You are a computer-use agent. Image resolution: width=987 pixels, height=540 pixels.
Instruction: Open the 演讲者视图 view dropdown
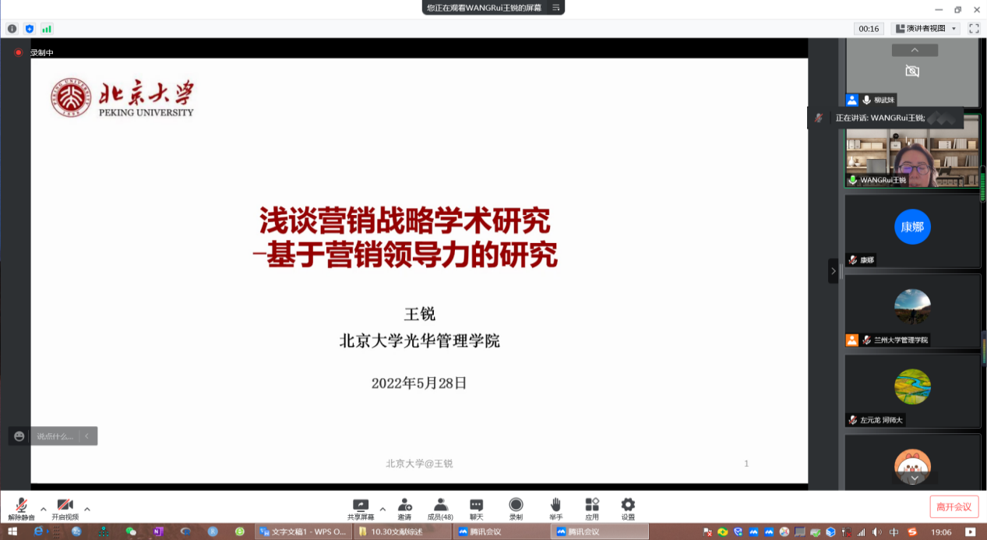(925, 29)
